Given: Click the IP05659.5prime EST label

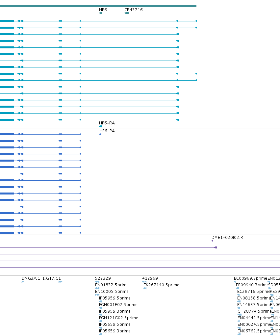Looking at the screenshot, I should [115, 324].
